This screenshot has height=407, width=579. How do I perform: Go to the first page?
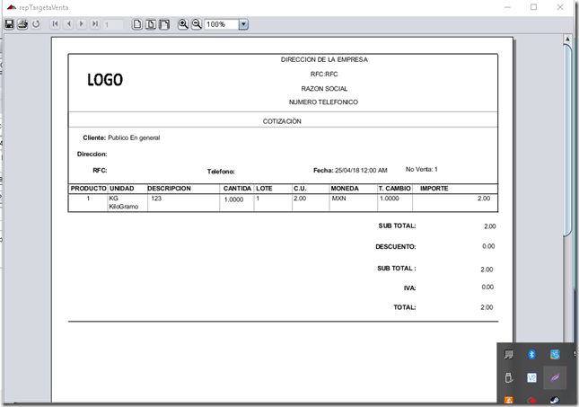click(x=56, y=24)
